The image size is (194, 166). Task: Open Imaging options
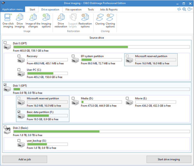pos(46,21)
